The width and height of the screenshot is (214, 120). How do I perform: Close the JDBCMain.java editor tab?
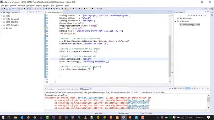pyautogui.click(x=62, y=12)
